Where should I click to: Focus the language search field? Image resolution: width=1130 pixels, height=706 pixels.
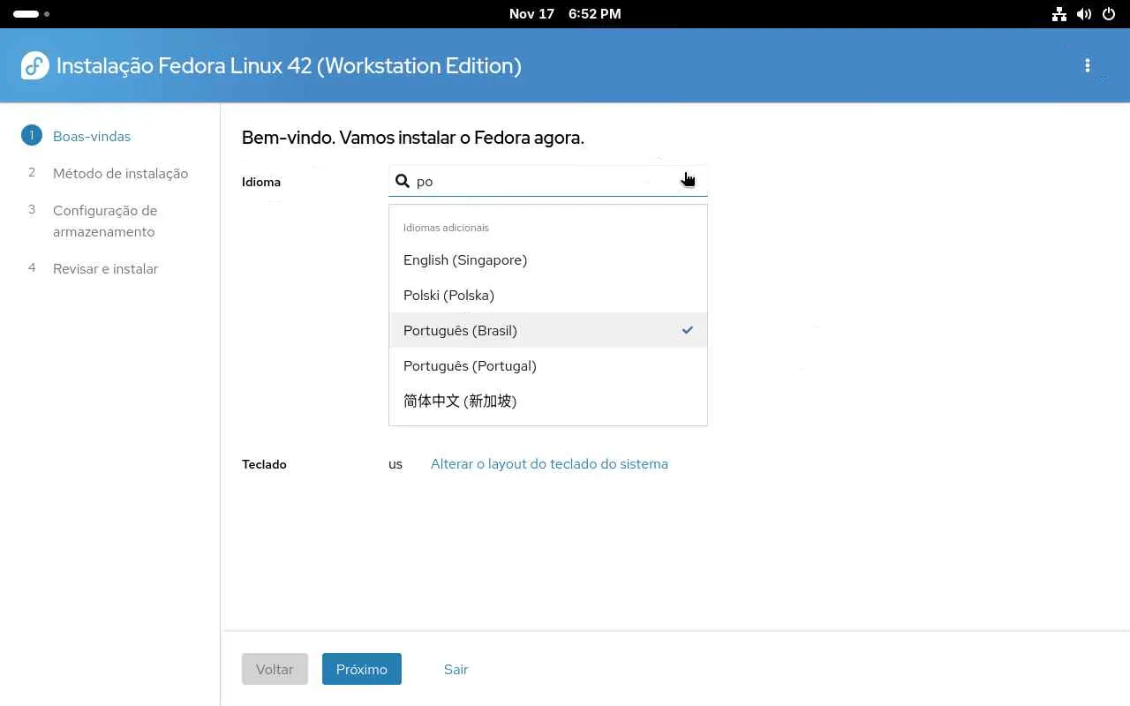[x=539, y=181]
